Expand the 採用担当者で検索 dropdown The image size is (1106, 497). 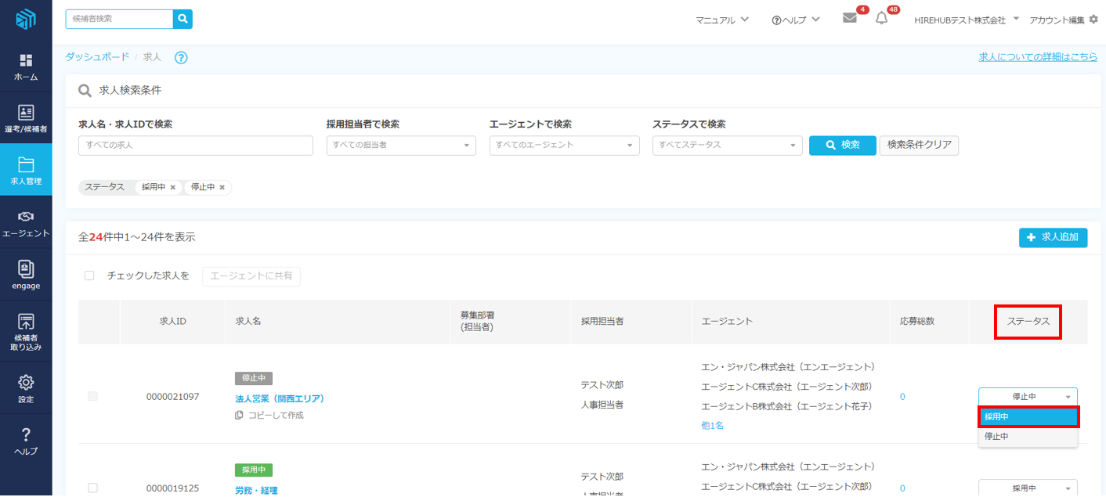pyautogui.click(x=401, y=146)
